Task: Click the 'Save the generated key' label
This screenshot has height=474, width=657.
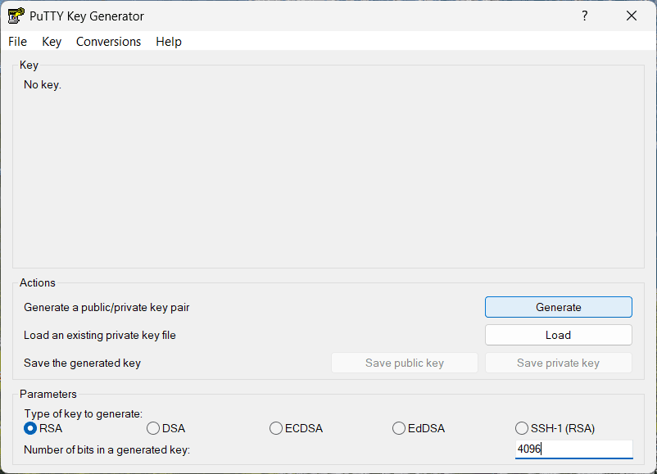Action: coord(82,363)
